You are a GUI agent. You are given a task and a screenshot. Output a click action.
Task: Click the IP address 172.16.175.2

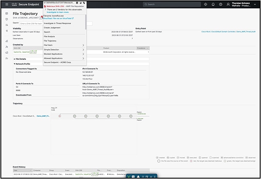87,79
